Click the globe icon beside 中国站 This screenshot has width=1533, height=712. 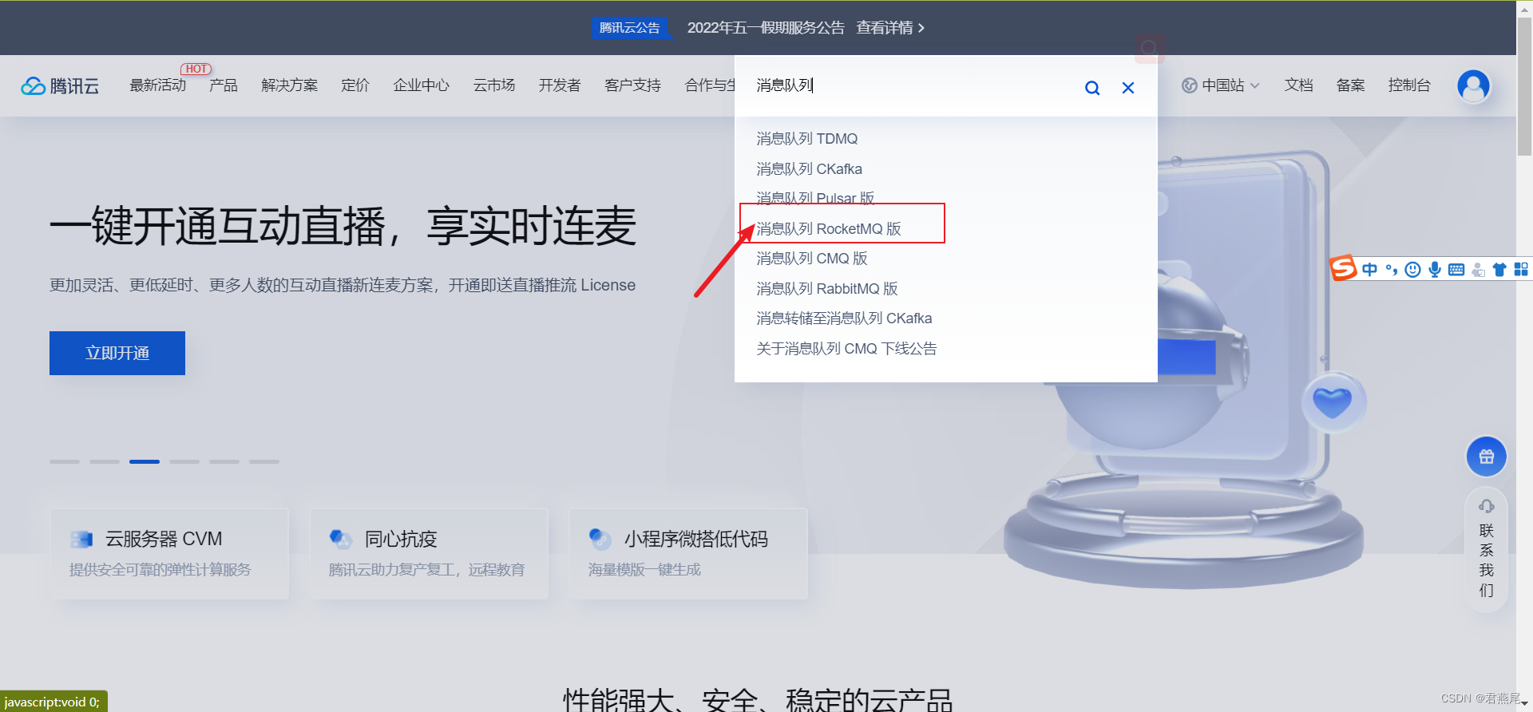pos(1190,85)
